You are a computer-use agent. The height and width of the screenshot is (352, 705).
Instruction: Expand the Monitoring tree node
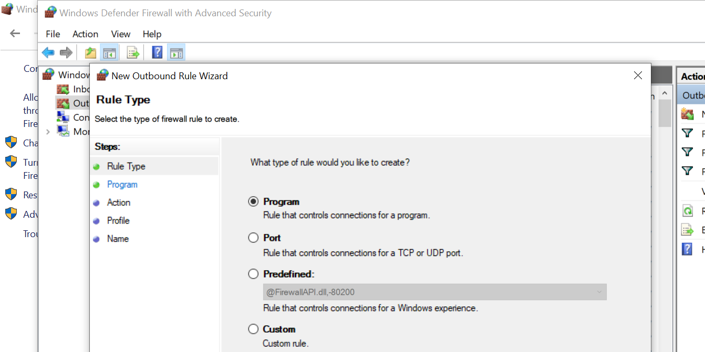(48, 132)
